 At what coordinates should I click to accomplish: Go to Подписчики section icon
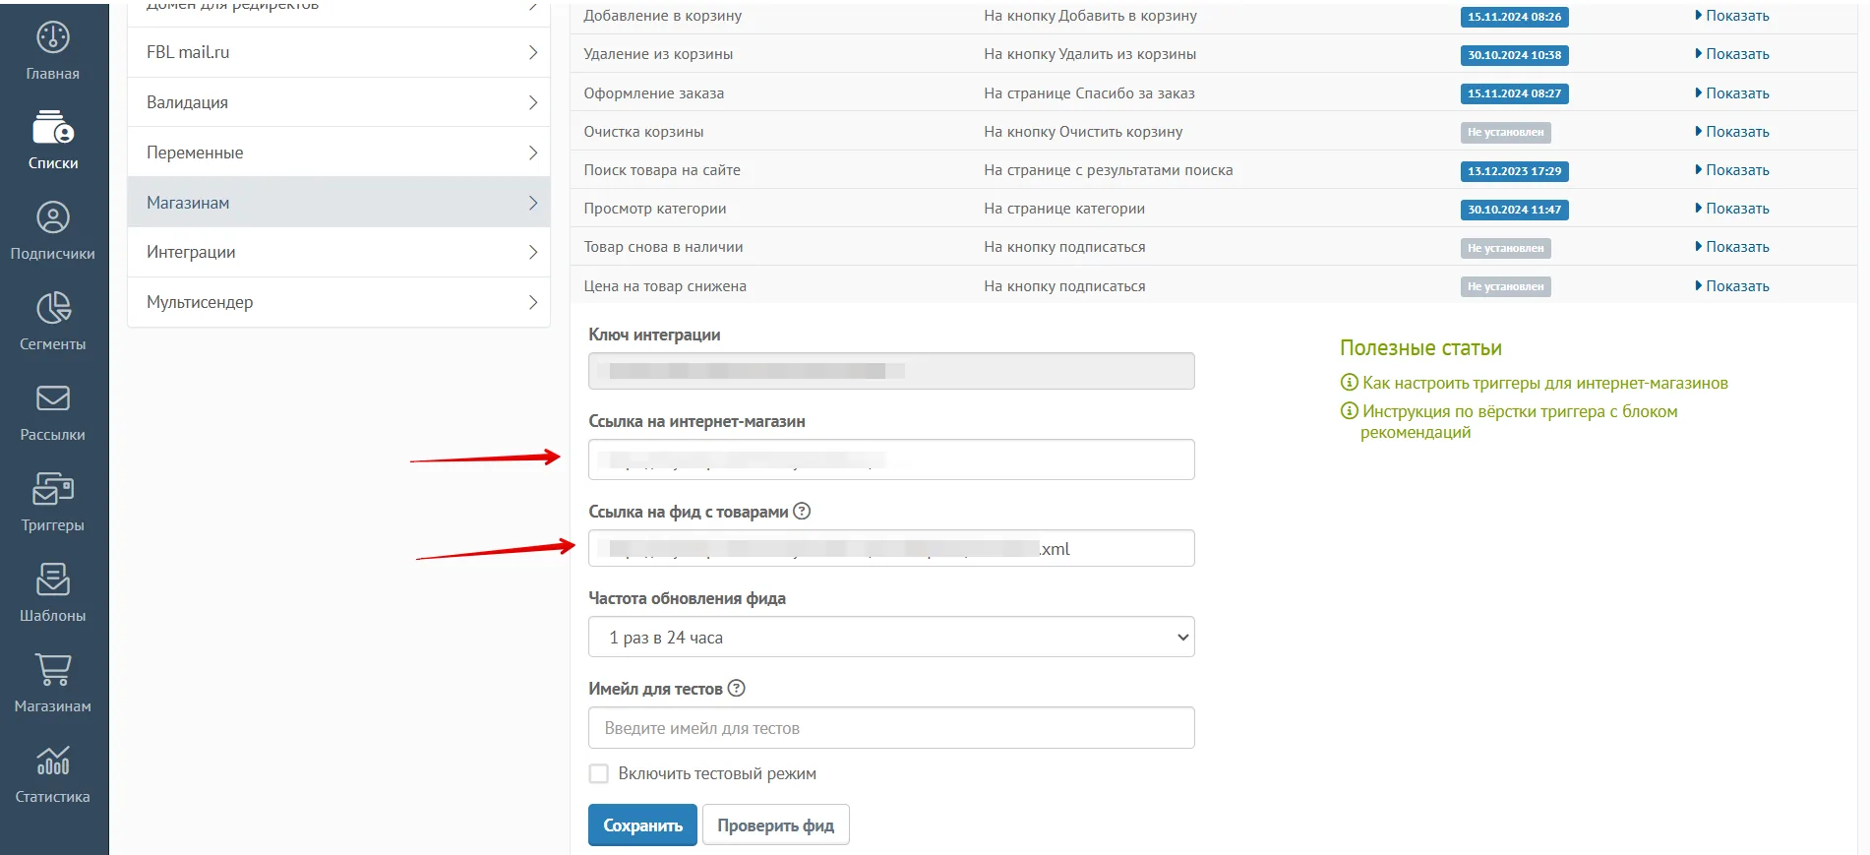click(x=53, y=217)
